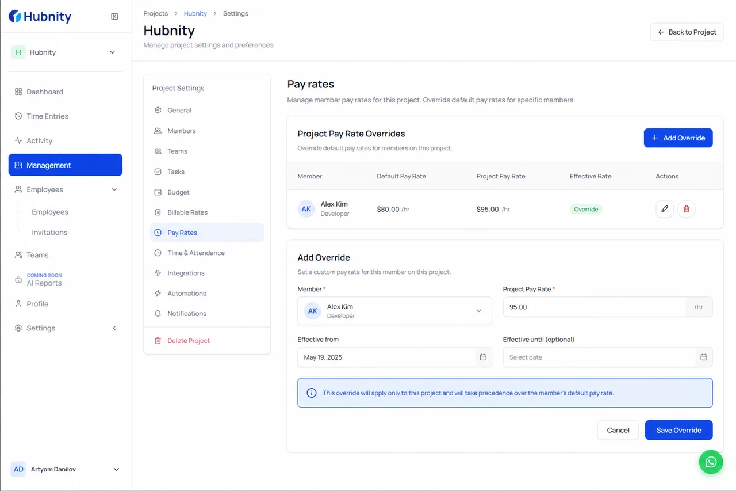Open Invitations under Employees
The image size is (736, 491).
coord(49,233)
